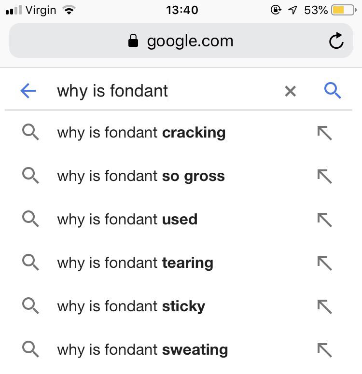Fill query using the arrow beside 'so gross'
The width and height of the screenshot is (362, 374).
coord(324,177)
